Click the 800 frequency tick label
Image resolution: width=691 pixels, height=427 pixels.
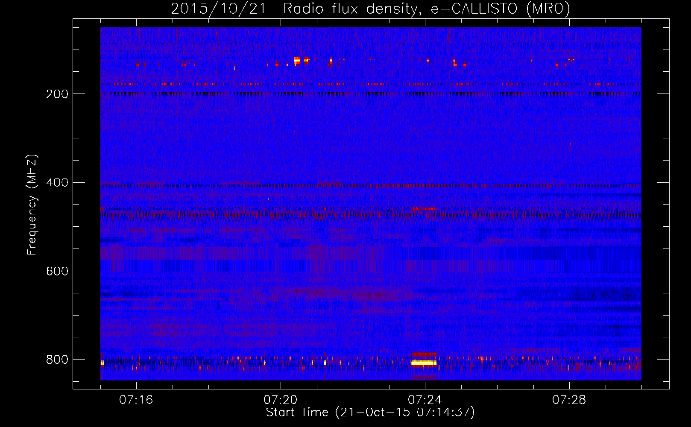[x=57, y=360]
